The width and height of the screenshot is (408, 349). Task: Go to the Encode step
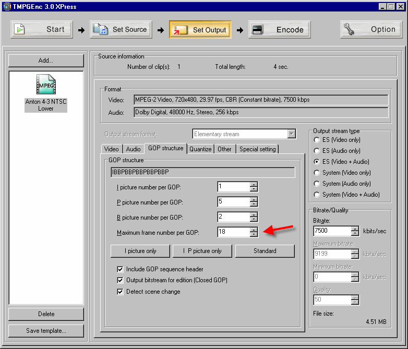point(280,29)
